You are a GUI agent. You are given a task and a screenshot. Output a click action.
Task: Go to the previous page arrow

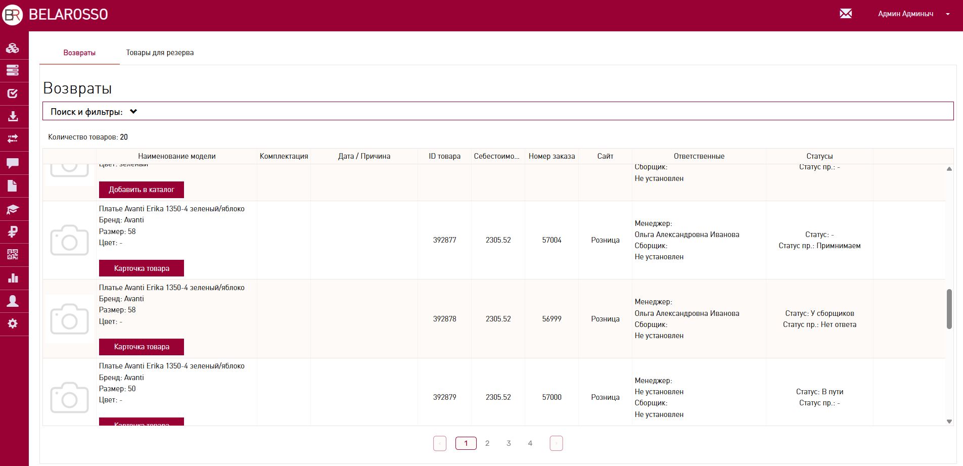click(440, 443)
